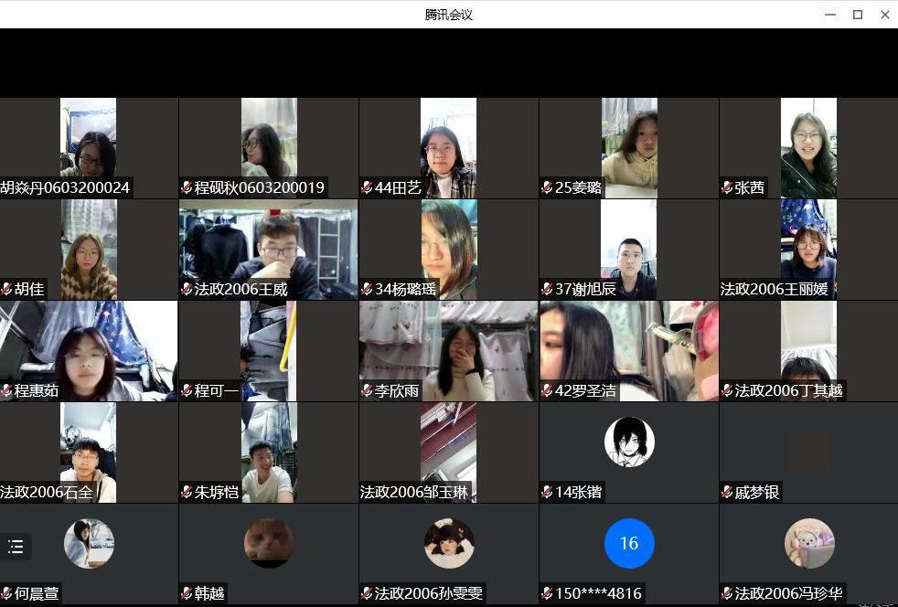
Task: Maximize the 腾讯会议 window
Action: 858,14
